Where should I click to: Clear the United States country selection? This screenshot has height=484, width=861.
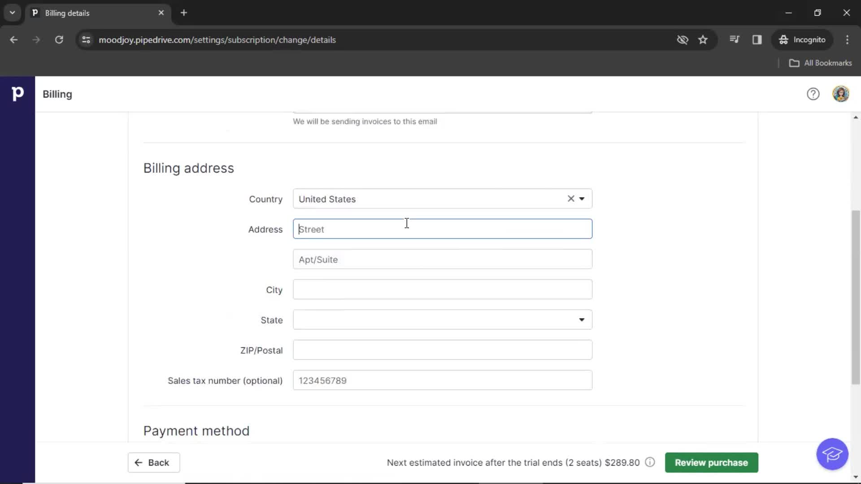click(x=570, y=199)
